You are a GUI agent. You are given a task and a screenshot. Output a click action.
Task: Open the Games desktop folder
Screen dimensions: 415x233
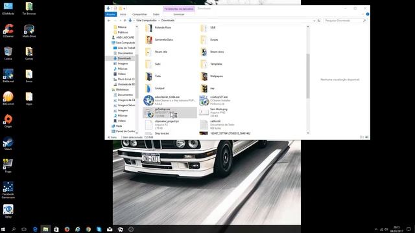pos(29,53)
